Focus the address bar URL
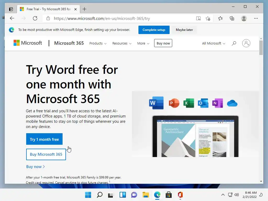 [102, 19]
